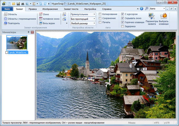Select the Lands_WideScreen thumbnail image
The height and width of the screenshot is (126, 179).
(17, 43)
